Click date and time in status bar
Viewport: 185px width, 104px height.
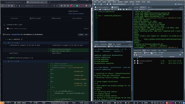(x=158, y=103)
